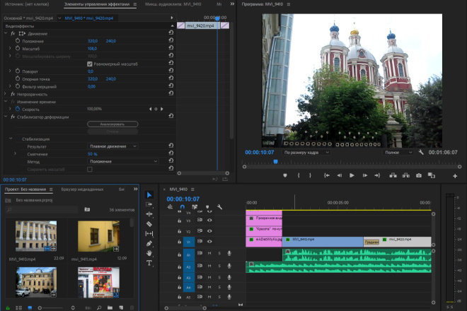Toggle V3 track eye visibility
This screenshot has width=467, height=311.
click(209, 221)
